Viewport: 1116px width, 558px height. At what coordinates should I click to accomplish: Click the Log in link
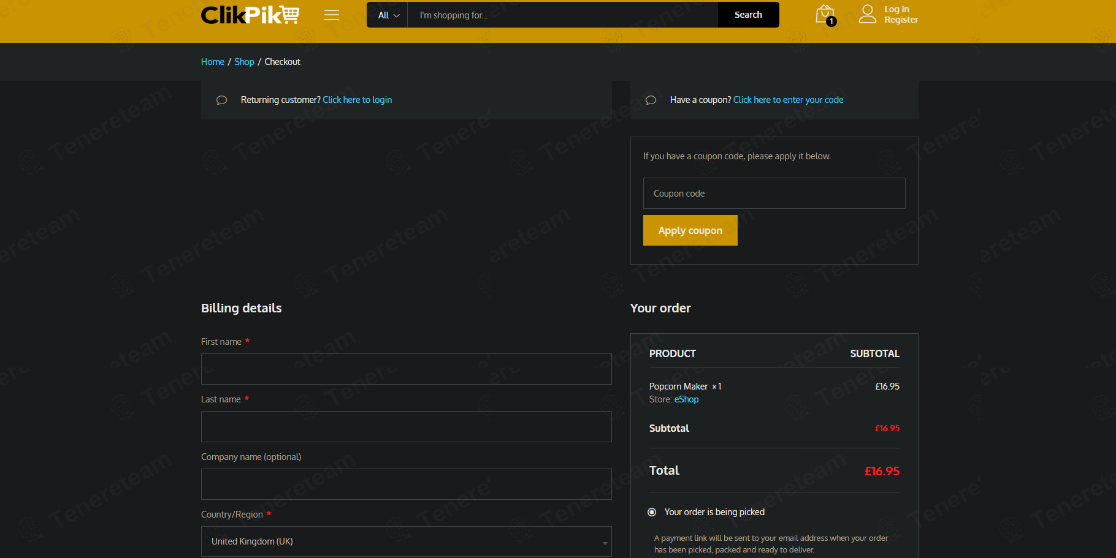pyautogui.click(x=896, y=9)
